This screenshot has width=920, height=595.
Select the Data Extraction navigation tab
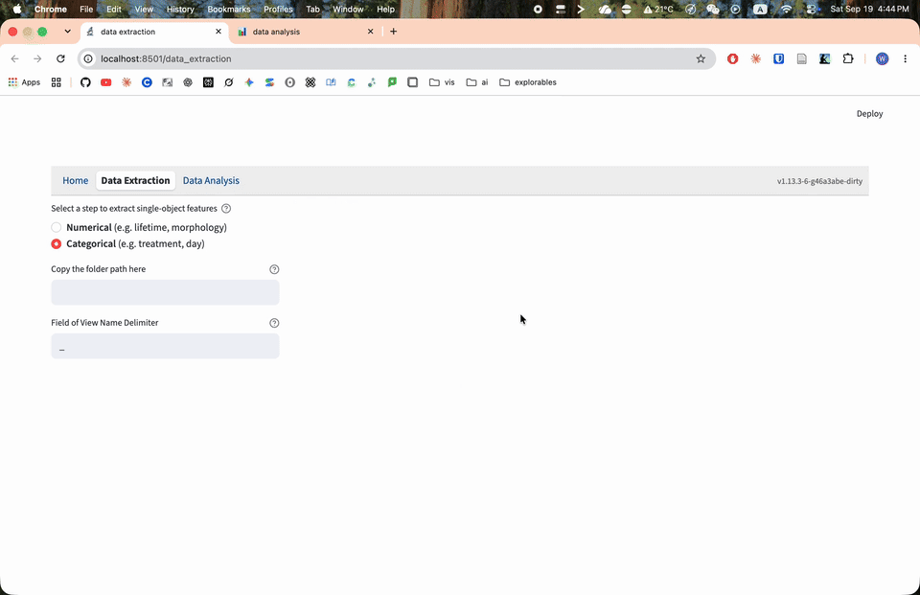coord(135,181)
